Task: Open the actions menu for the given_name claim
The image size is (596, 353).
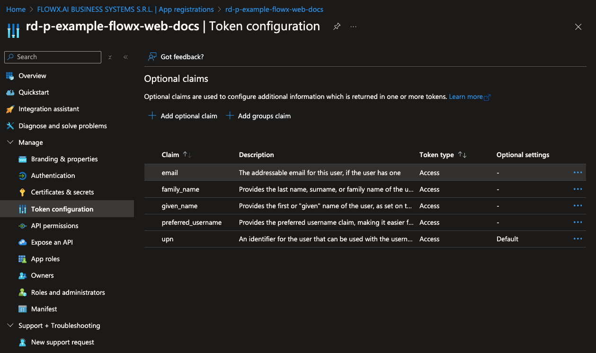Action: (578, 206)
